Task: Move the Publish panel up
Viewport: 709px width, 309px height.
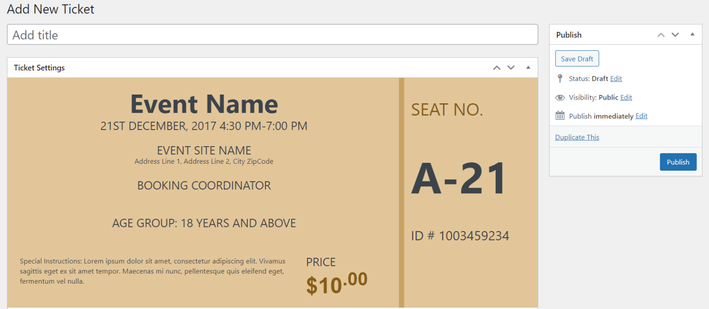Action: tap(661, 35)
